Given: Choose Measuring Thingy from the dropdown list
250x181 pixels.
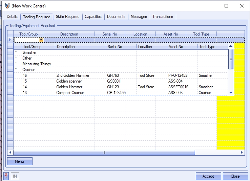Looking at the screenshot, I should tap(37, 64).
